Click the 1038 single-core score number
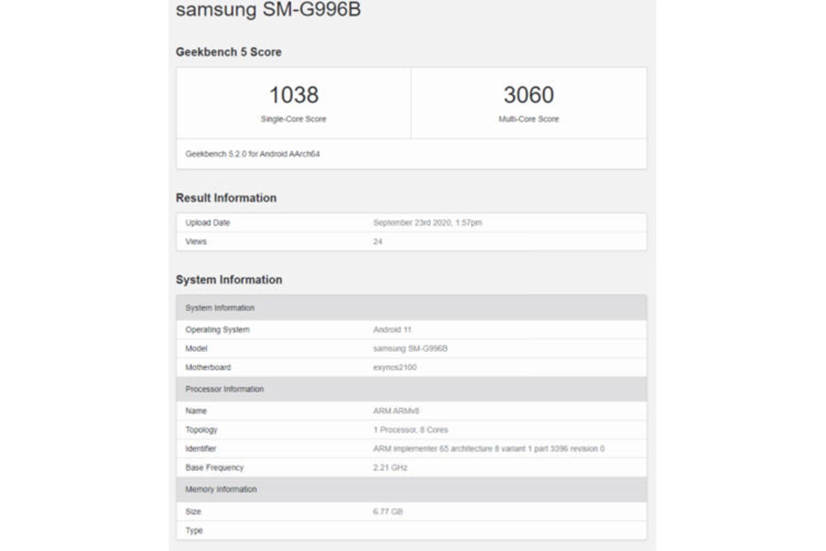 click(293, 95)
